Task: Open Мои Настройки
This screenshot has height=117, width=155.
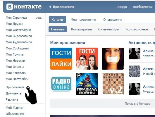Action: pos(17,79)
